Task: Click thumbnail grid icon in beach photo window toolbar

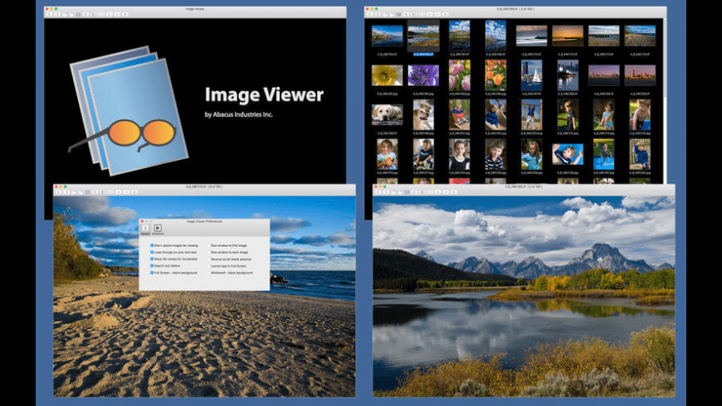Action: (87, 191)
